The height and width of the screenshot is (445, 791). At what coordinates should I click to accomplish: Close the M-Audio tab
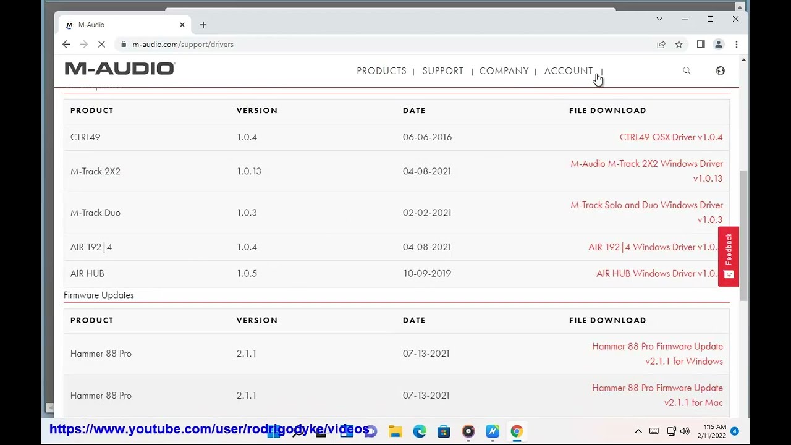(x=182, y=25)
